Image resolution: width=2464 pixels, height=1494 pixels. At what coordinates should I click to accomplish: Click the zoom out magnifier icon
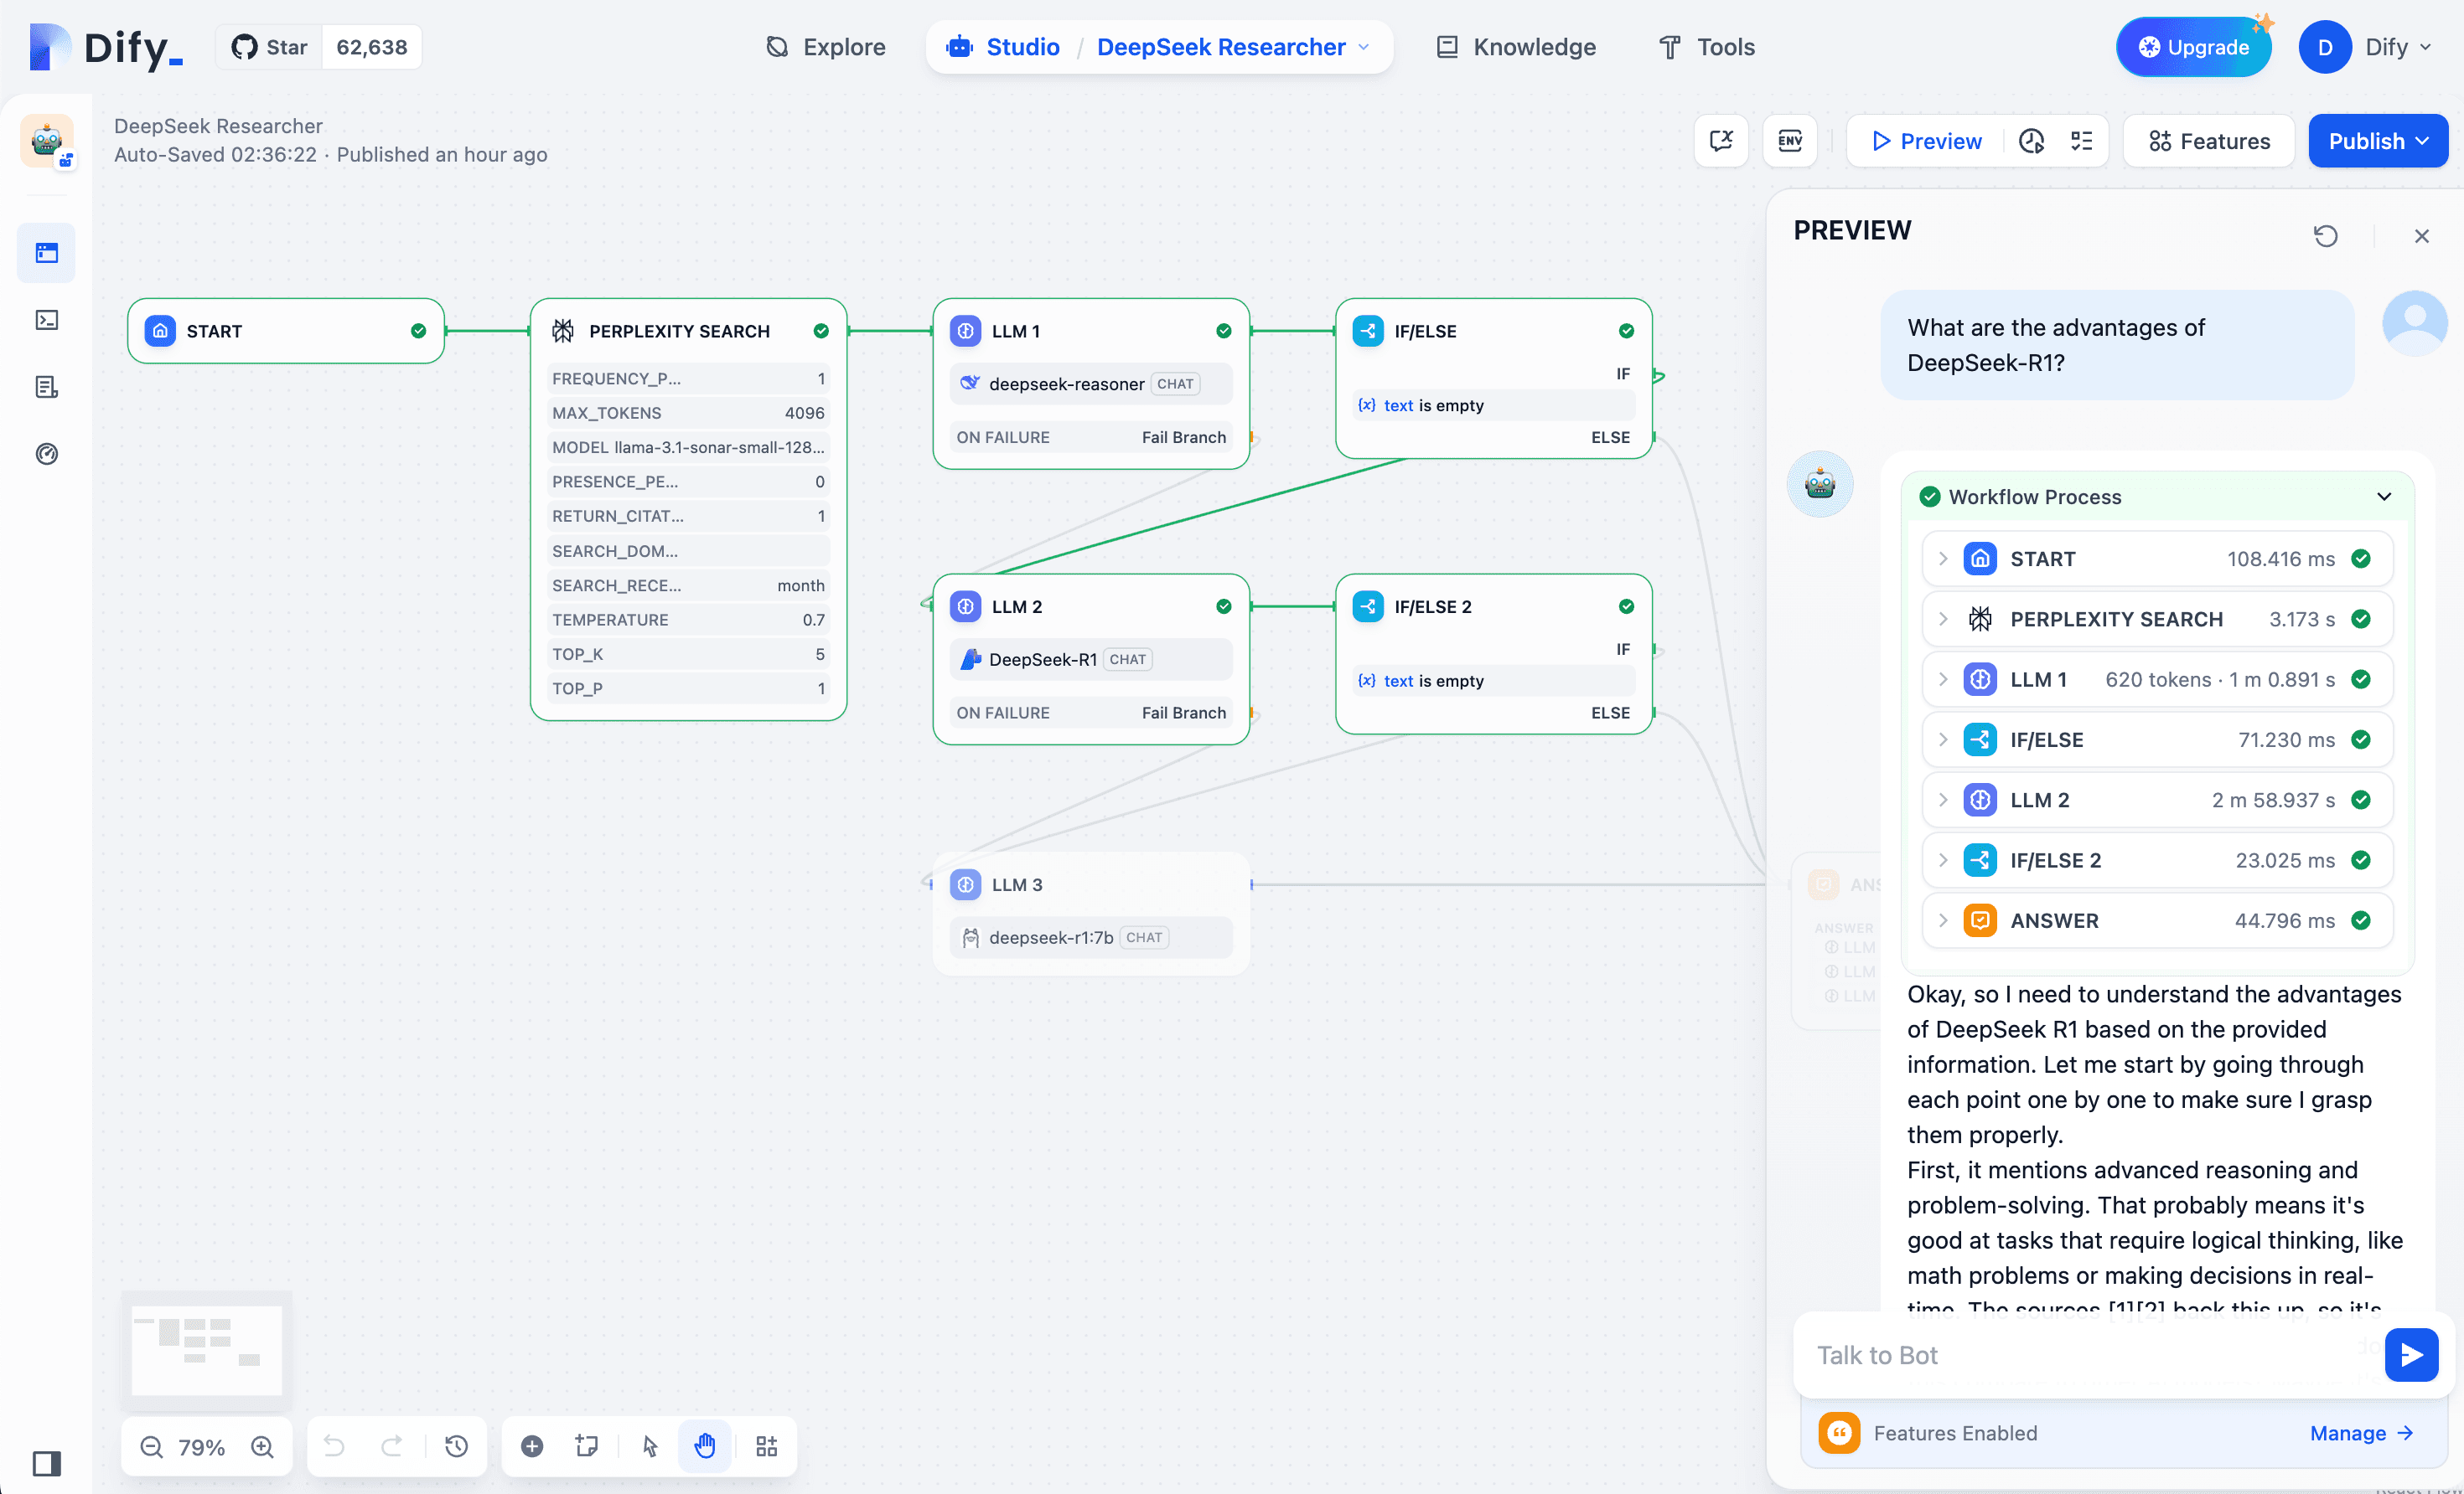(151, 1446)
